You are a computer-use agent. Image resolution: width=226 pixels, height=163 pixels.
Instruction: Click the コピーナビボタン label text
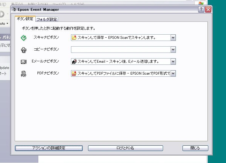(46, 49)
